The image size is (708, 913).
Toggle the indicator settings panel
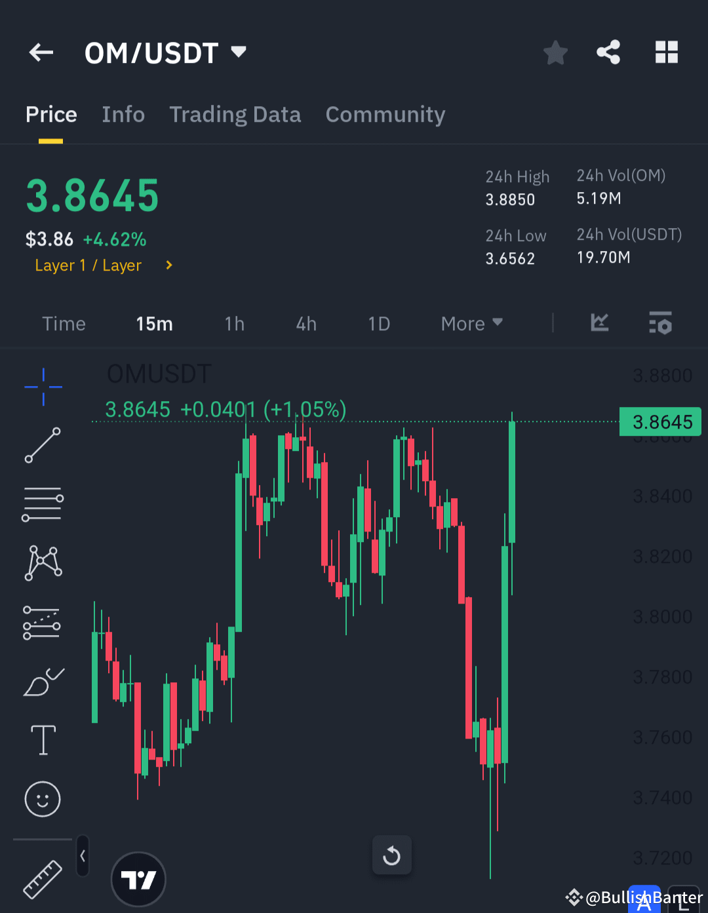[x=660, y=323]
